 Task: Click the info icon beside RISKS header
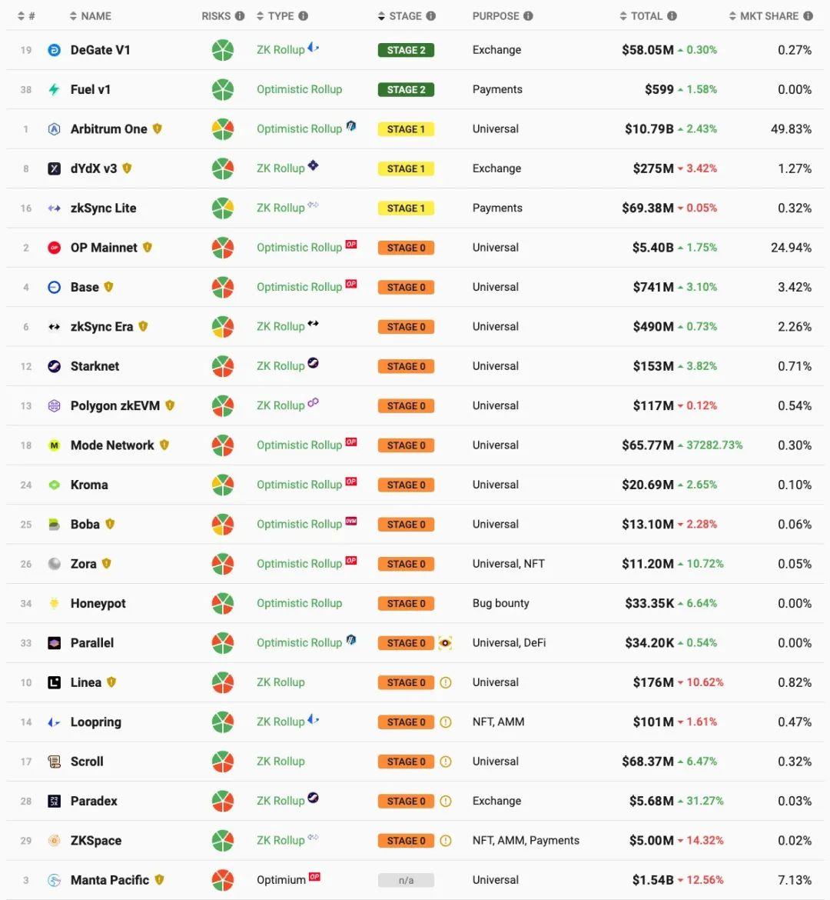[x=240, y=16]
